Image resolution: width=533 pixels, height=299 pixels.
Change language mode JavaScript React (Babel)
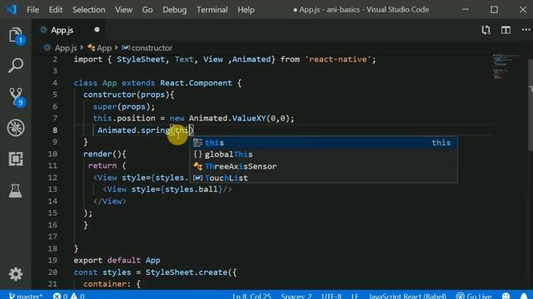pos(407,296)
